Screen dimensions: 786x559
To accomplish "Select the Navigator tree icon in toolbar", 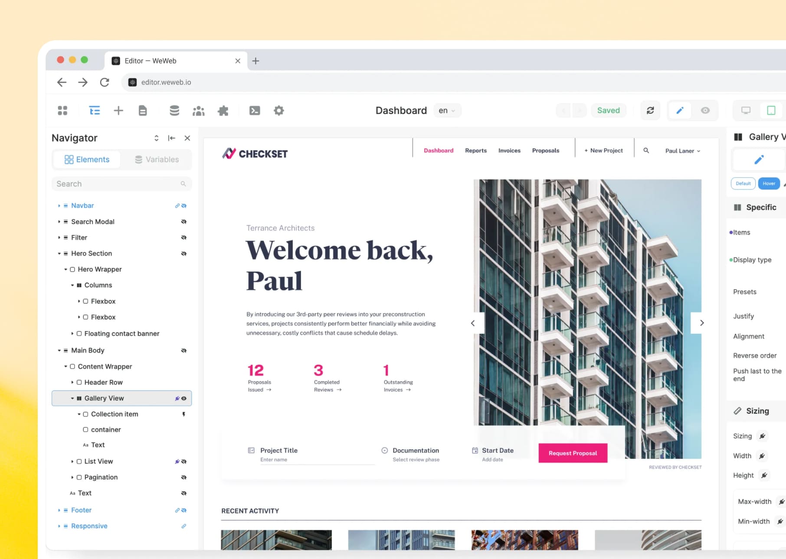I will (x=95, y=110).
